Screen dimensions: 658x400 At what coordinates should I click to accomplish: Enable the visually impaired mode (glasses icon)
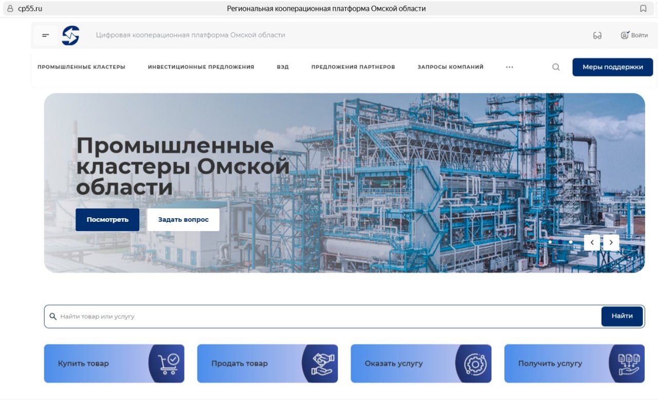coord(597,35)
